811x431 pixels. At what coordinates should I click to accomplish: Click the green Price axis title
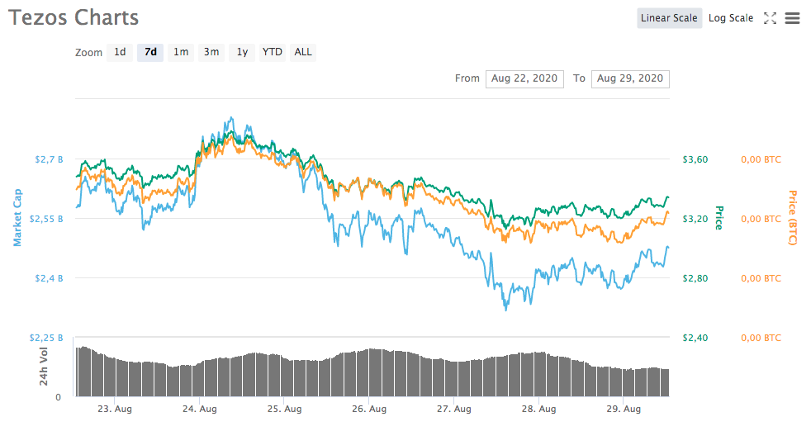tap(719, 218)
